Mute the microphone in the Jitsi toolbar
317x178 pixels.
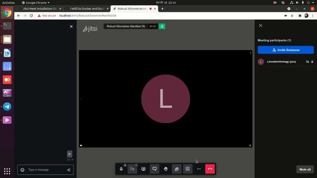click(x=121, y=169)
